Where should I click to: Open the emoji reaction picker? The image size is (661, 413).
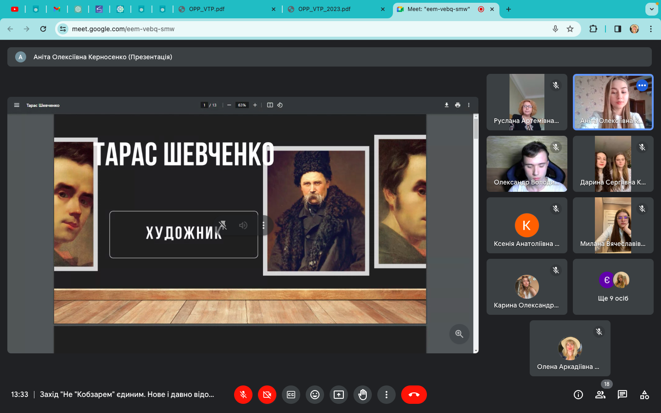pyautogui.click(x=315, y=395)
